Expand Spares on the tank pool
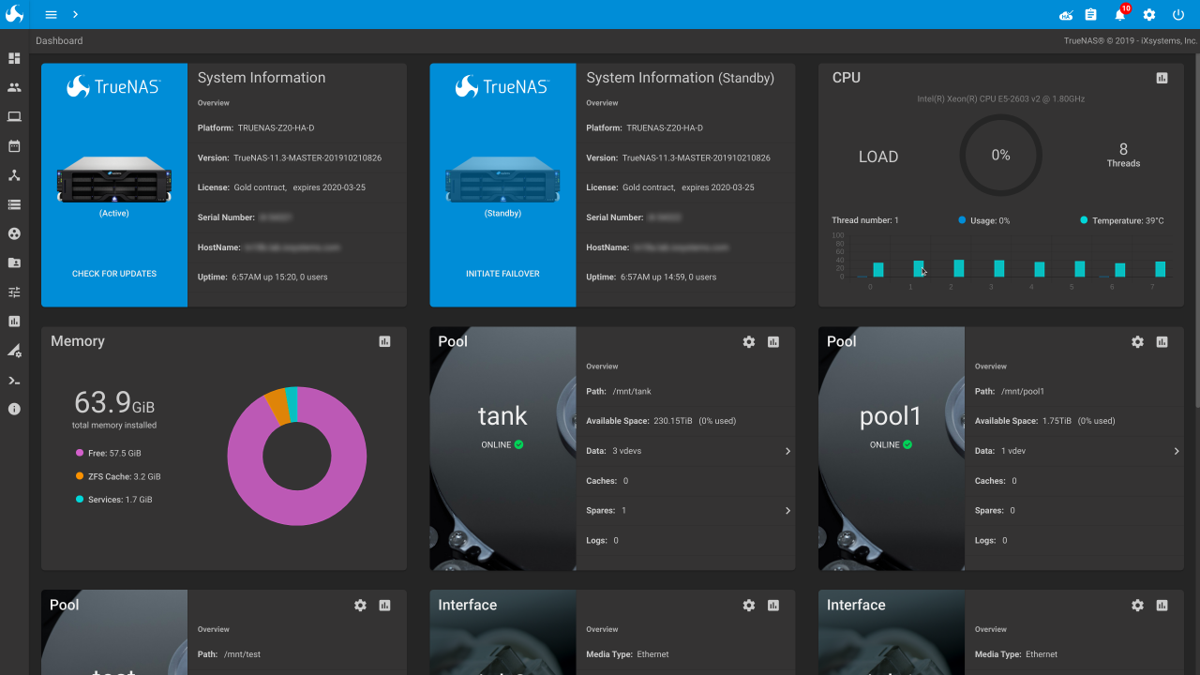Image resolution: width=1200 pixels, height=675 pixels. click(x=787, y=511)
